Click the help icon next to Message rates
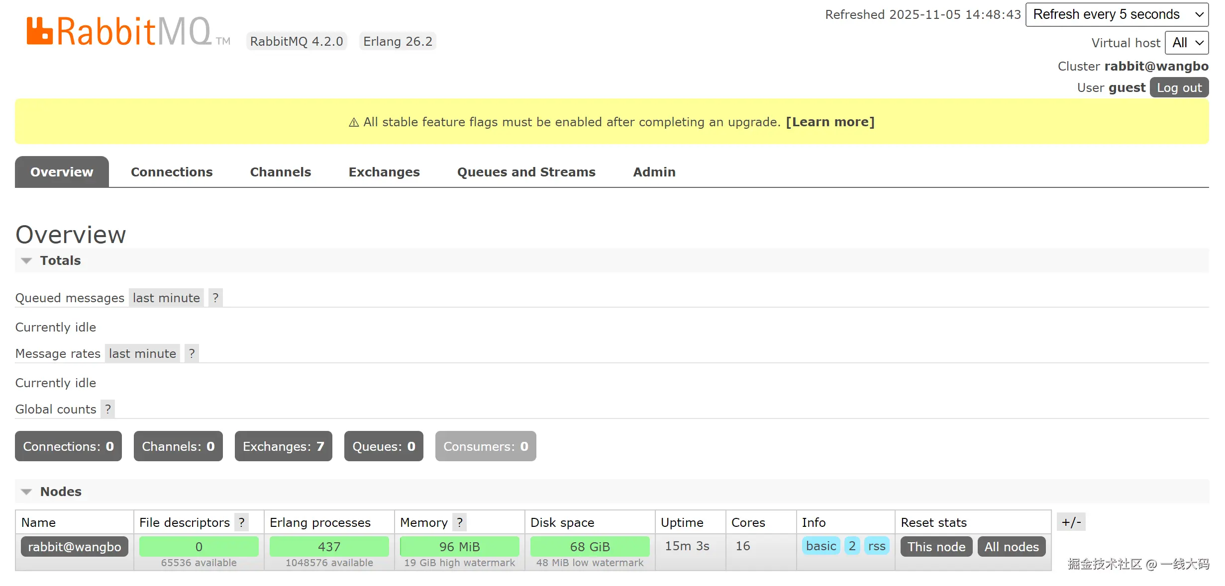This screenshot has width=1225, height=586. click(x=192, y=353)
